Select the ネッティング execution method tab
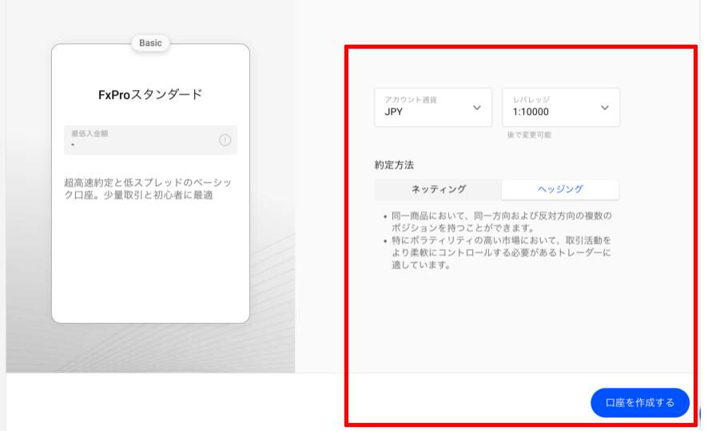708x431 pixels. [438, 189]
